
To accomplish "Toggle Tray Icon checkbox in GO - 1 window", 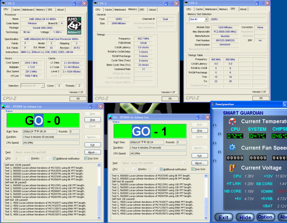I will pyautogui.click(x=193, y=169).
